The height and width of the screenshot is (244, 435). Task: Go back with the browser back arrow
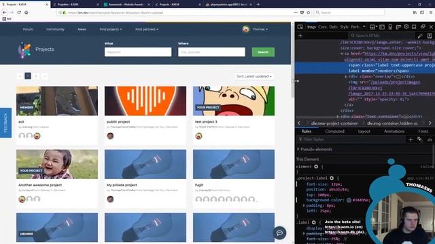tap(5, 12)
